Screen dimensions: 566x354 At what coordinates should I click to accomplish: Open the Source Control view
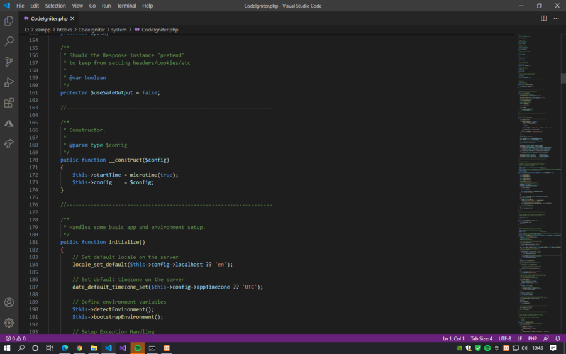(x=9, y=62)
